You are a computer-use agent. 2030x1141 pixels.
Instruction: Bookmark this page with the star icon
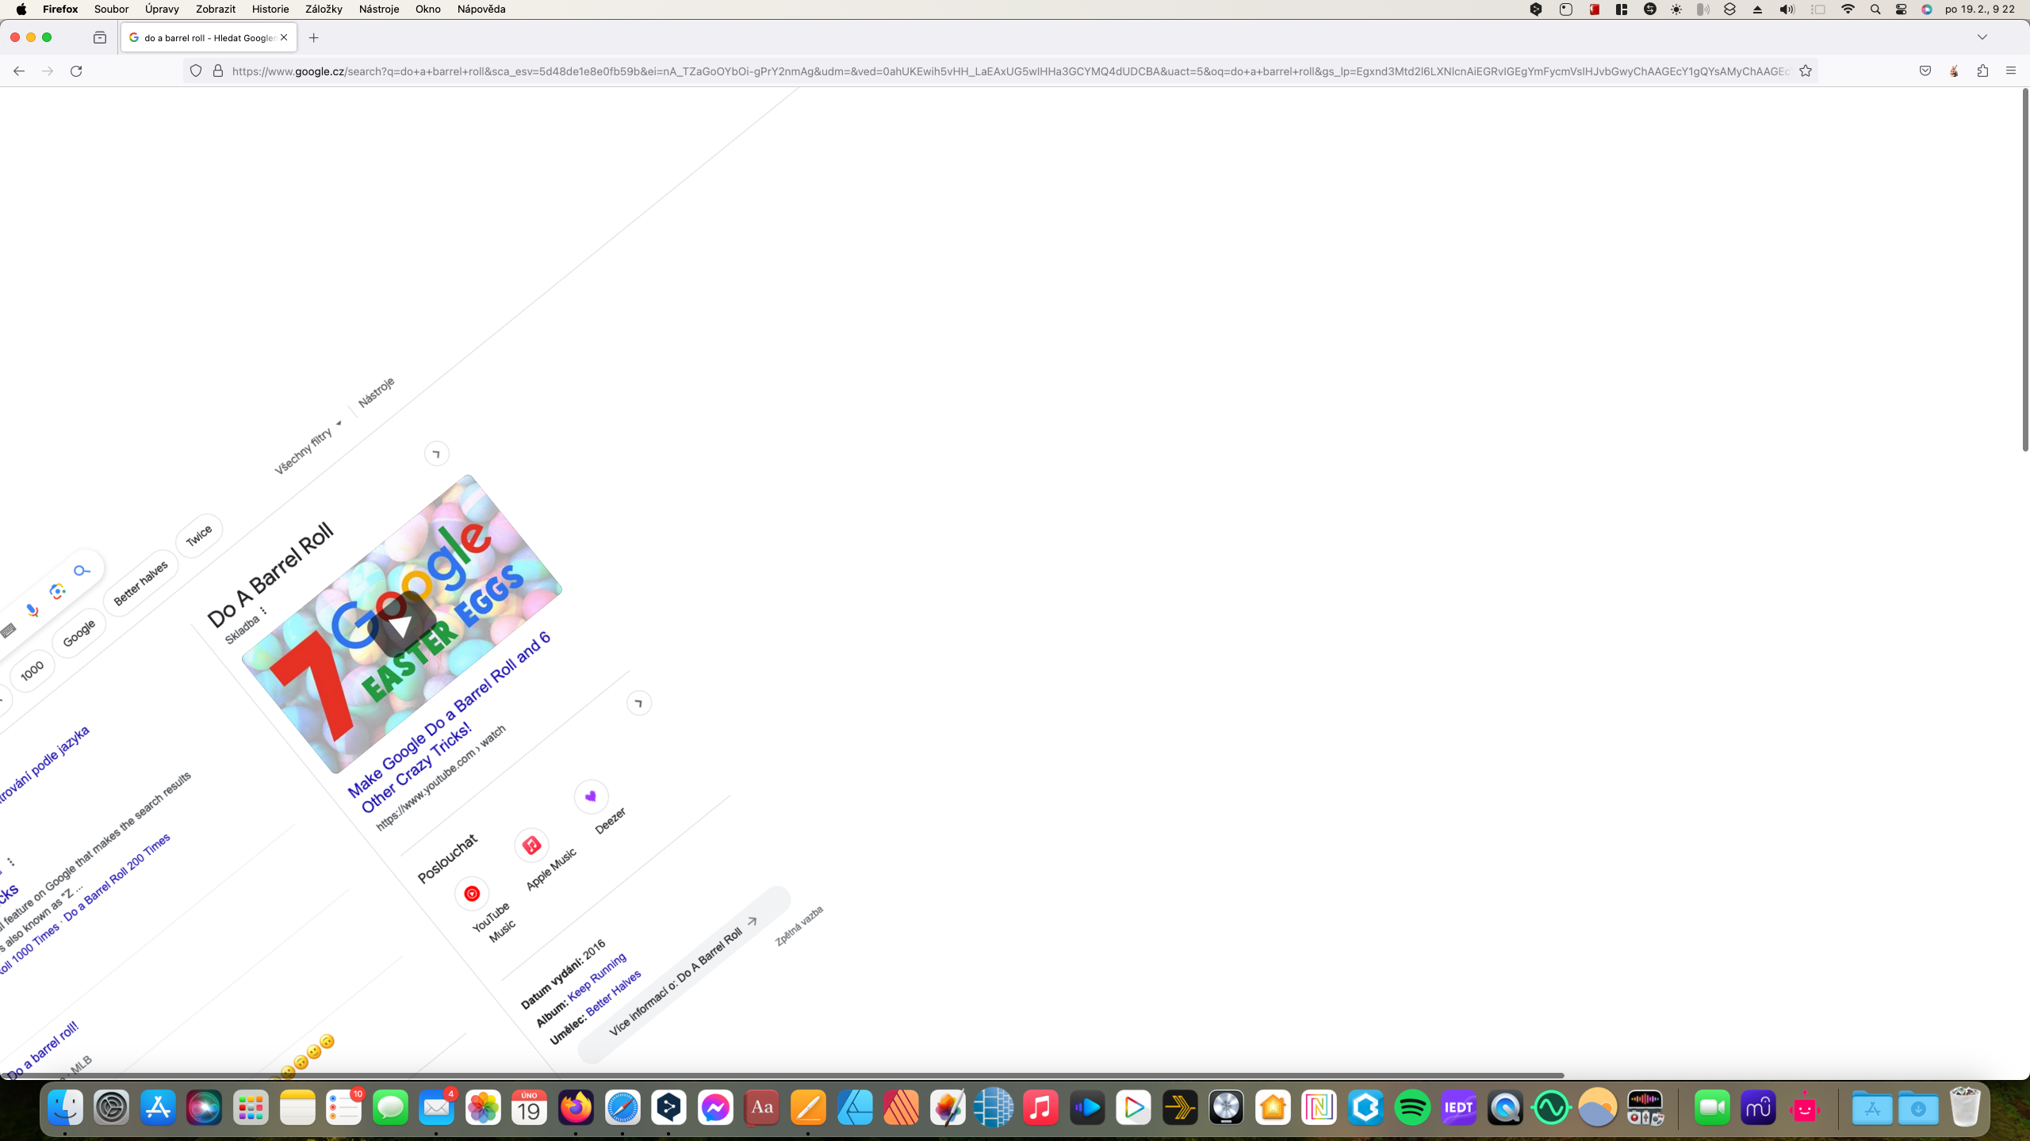click(1806, 71)
